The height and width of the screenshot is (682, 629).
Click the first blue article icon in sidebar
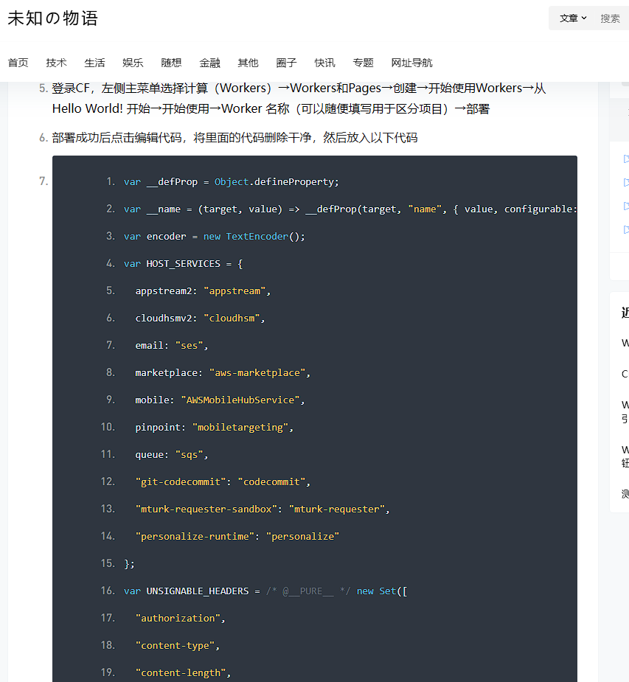point(625,159)
